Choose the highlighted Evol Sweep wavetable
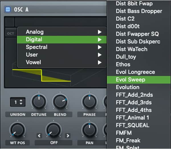This screenshot has height=149, width=171. pyautogui.click(x=139, y=80)
